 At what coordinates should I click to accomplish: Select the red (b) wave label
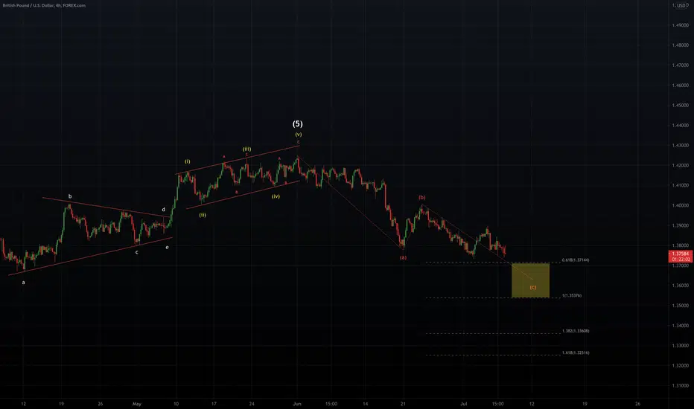[421, 198]
